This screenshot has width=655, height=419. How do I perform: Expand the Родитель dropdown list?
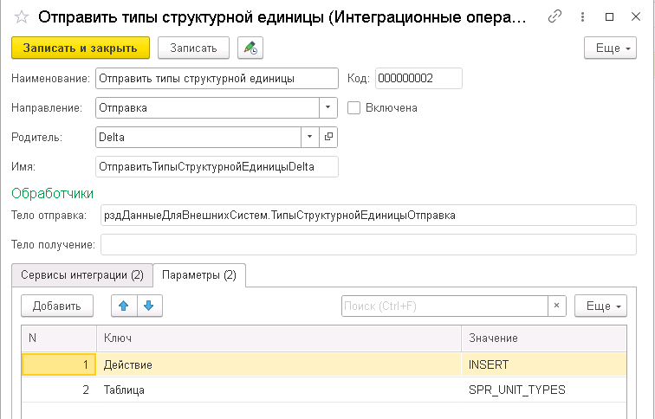(x=310, y=137)
